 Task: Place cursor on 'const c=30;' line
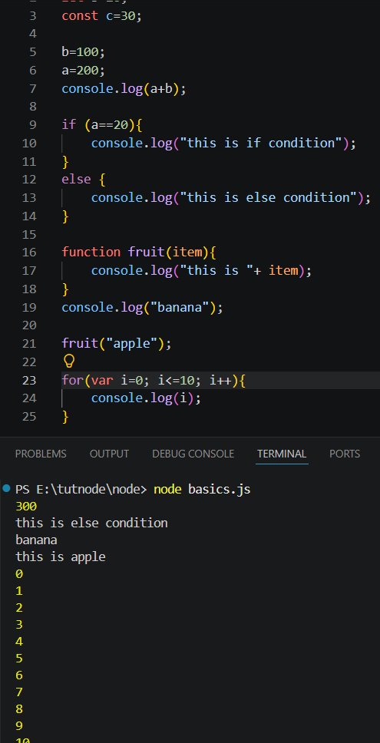102,15
